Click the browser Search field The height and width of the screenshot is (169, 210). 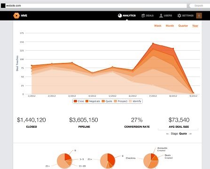point(200,6)
